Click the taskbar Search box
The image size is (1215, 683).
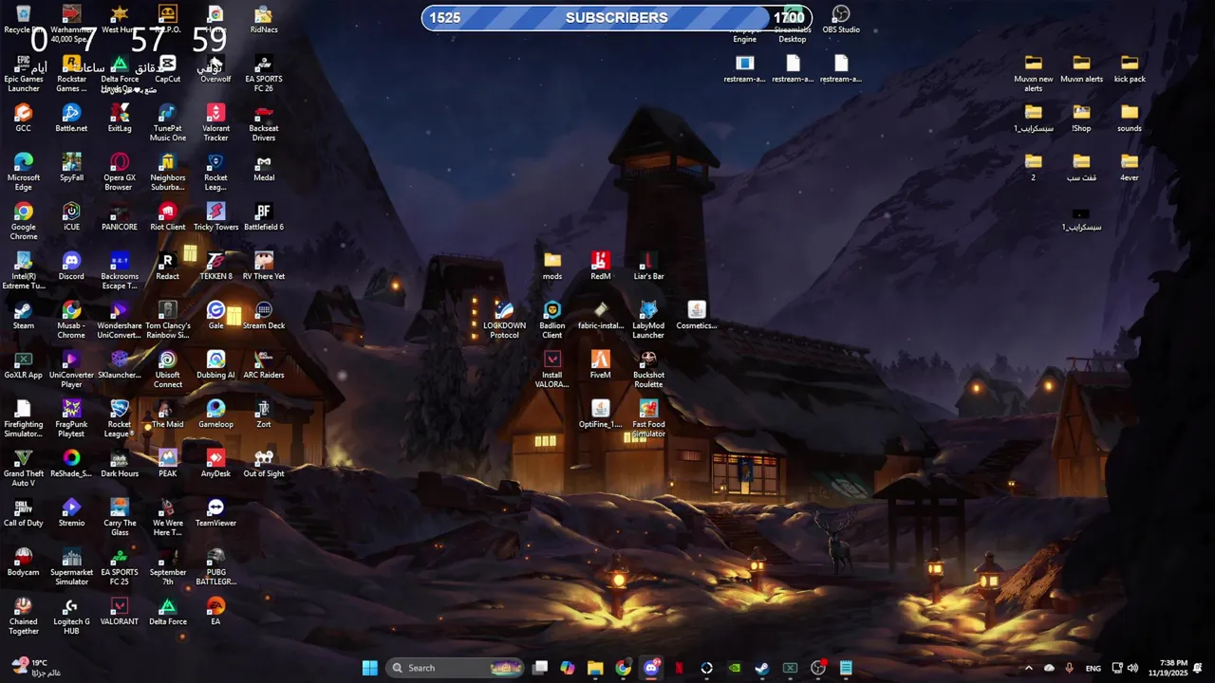point(455,668)
